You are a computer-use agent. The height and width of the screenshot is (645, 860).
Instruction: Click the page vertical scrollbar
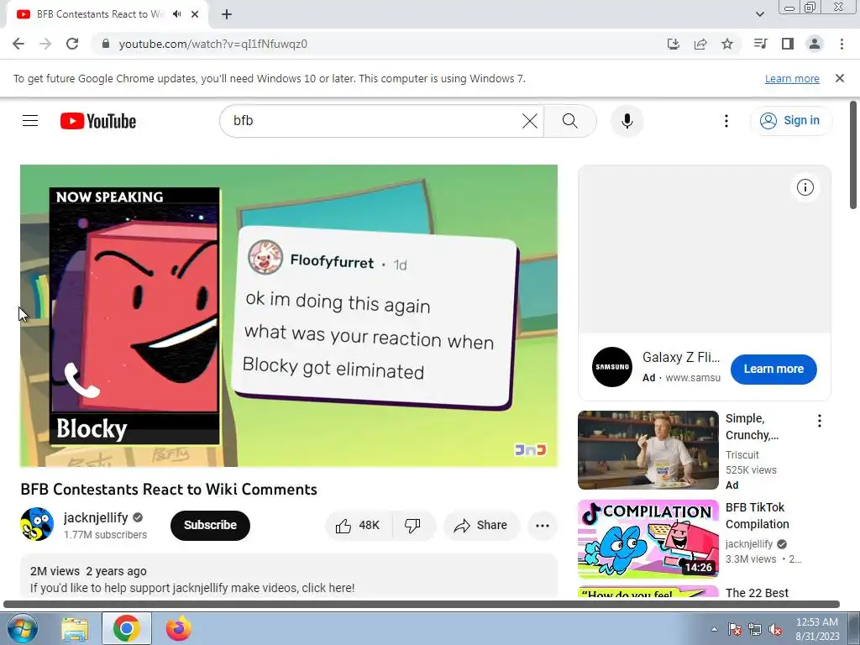(853, 155)
